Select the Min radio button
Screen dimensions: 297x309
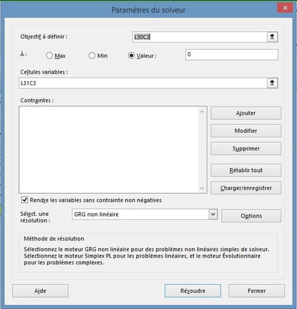[92, 55]
